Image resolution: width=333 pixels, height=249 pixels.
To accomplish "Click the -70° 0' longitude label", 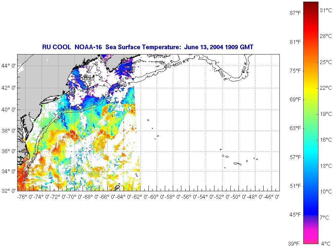I will (x=74, y=197).
